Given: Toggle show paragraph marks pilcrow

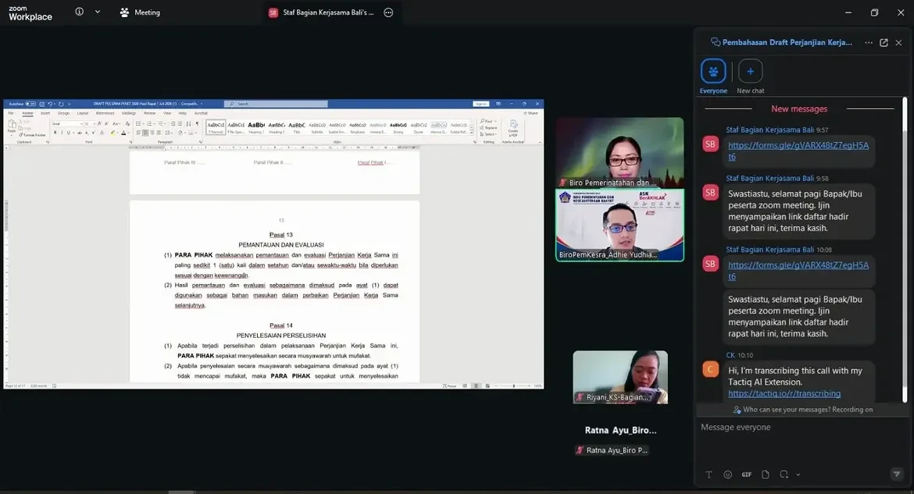Looking at the screenshot, I should pos(197,123).
